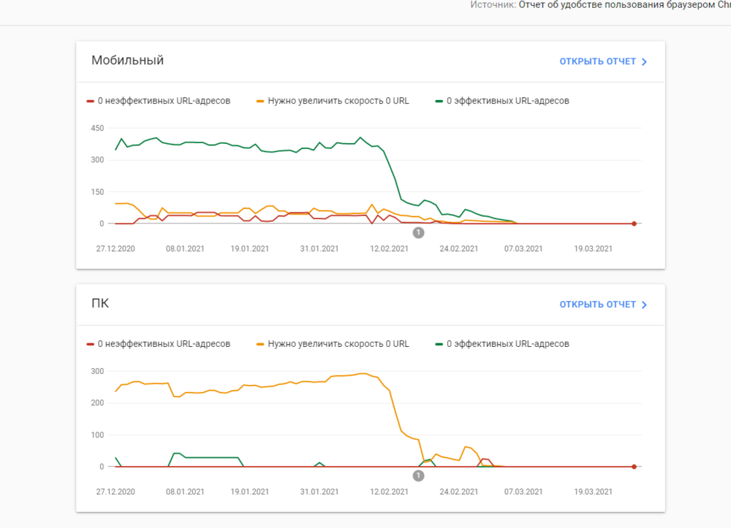Click the Мобильный card title

coord(127,61)
